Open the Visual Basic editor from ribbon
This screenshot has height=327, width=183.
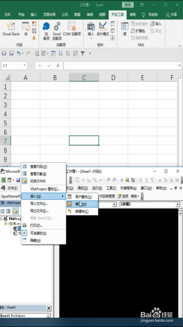coord(11,29)
